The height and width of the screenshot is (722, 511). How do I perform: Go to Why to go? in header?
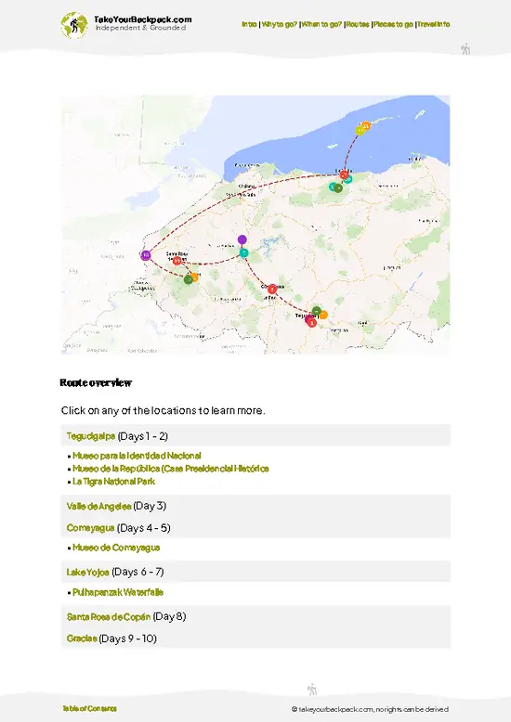[279, 24]
